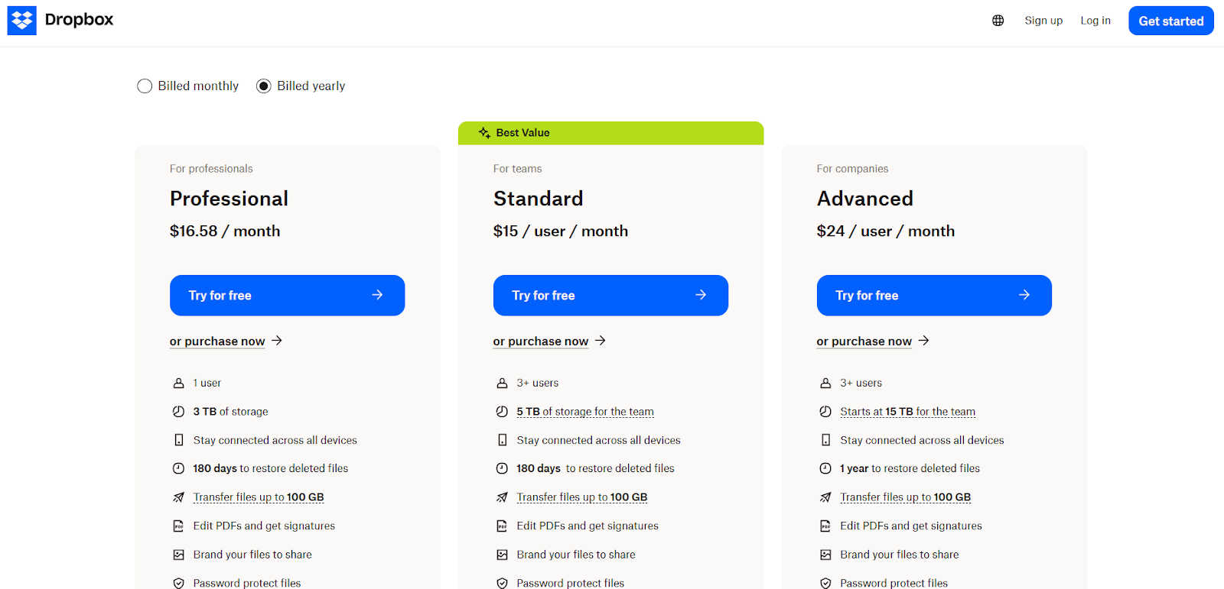
Task: Click 'or purchase now' under Professional
Action: coord(226,341)
